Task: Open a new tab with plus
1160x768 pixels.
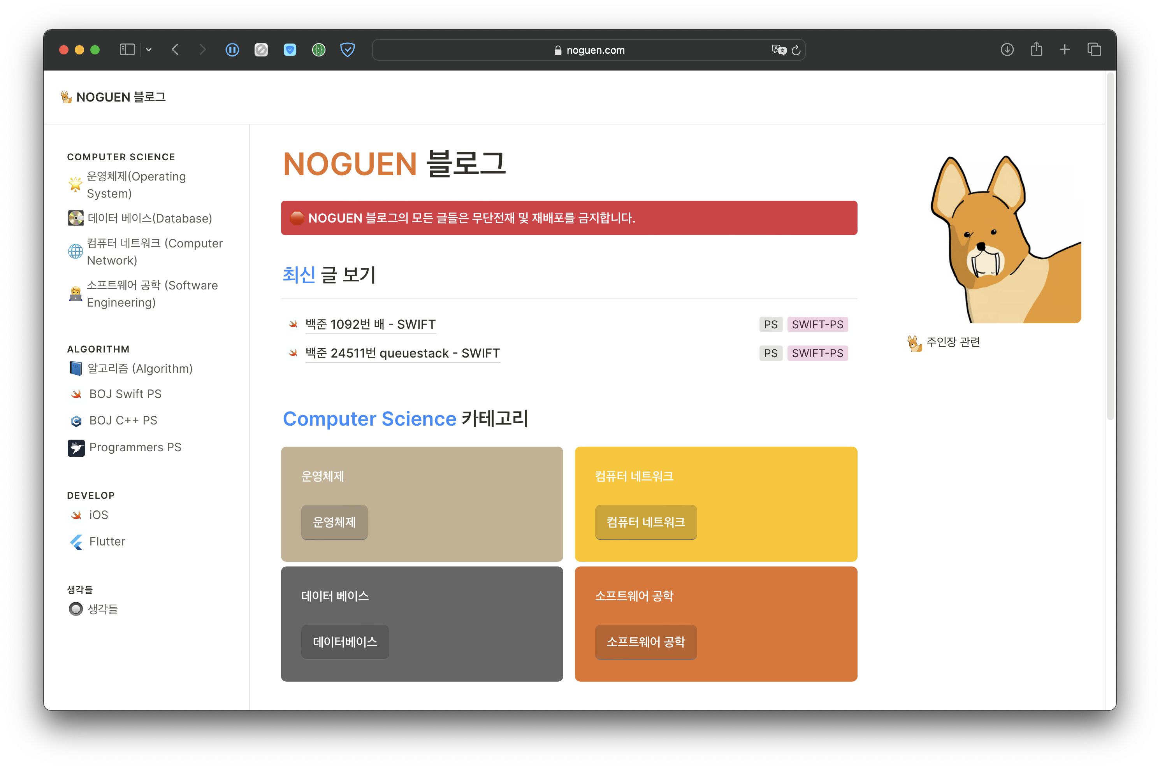Action: [x=1064, y=49]
